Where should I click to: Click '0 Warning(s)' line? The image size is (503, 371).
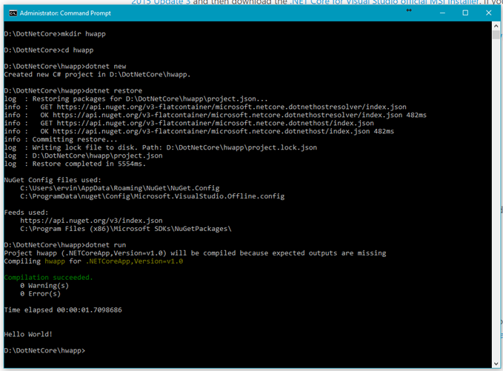44,286
